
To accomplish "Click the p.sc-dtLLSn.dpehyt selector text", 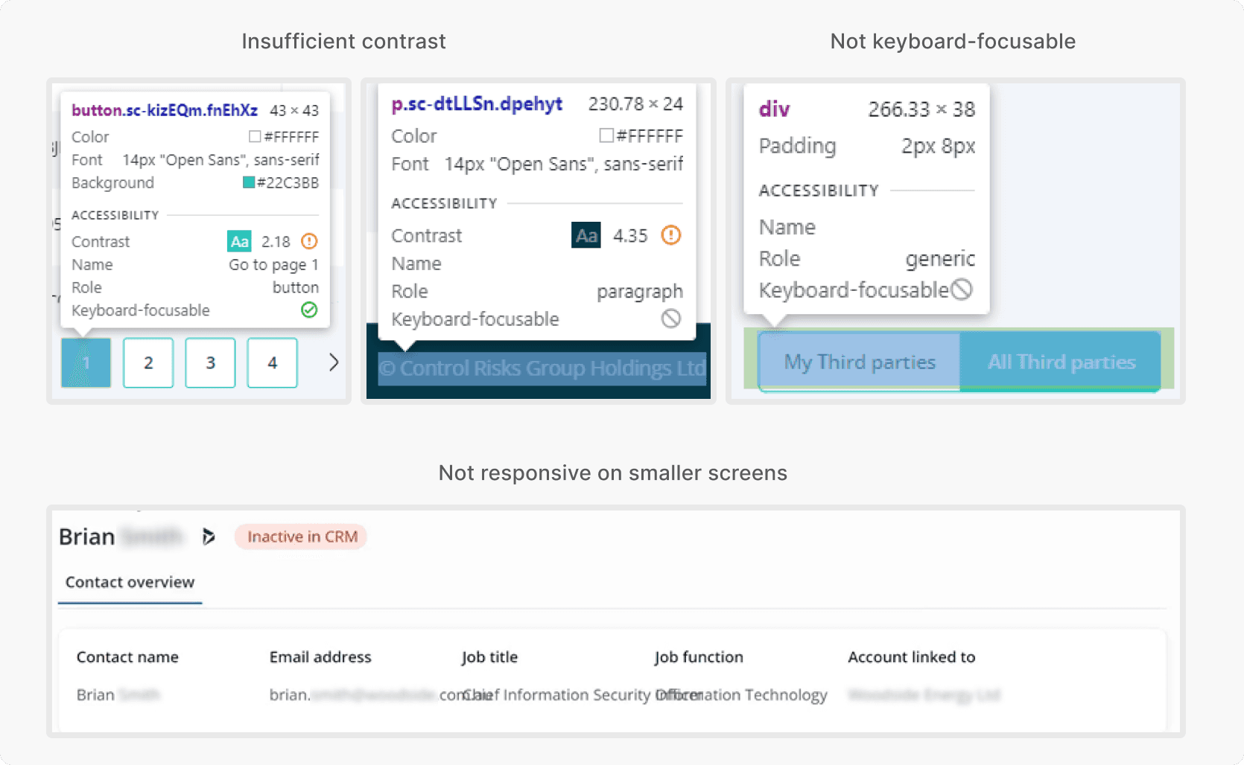I will [x=477, y=103].
